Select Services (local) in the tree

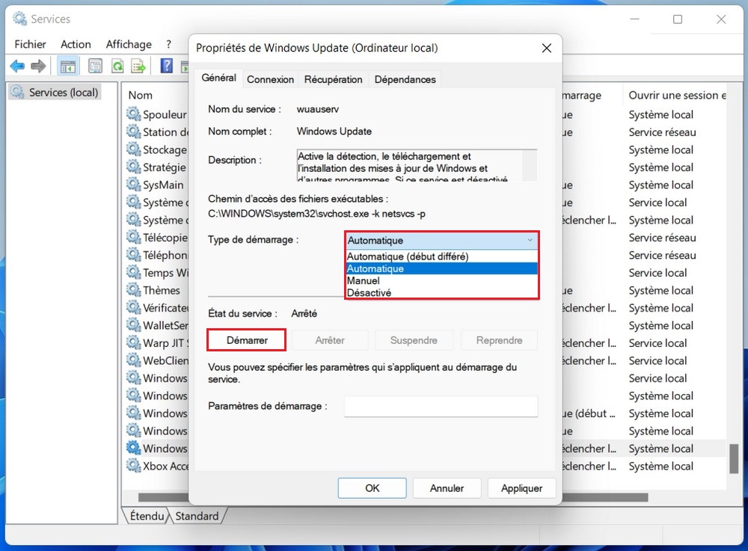click(56, 92)
